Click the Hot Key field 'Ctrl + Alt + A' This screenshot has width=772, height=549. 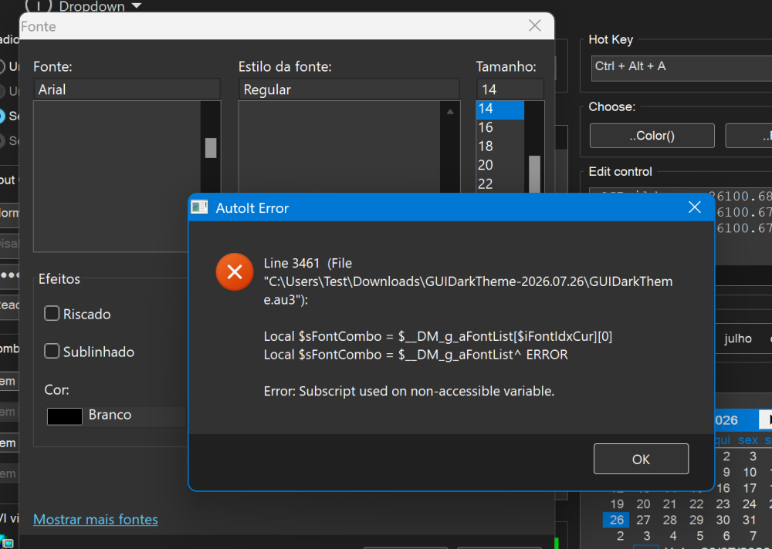pyautogui.click(x=682, y=67)
